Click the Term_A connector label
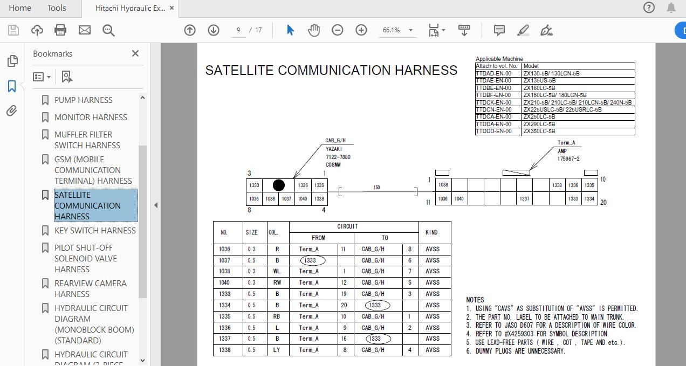This screenshot has width=686, height=366. tap(566, 143)
